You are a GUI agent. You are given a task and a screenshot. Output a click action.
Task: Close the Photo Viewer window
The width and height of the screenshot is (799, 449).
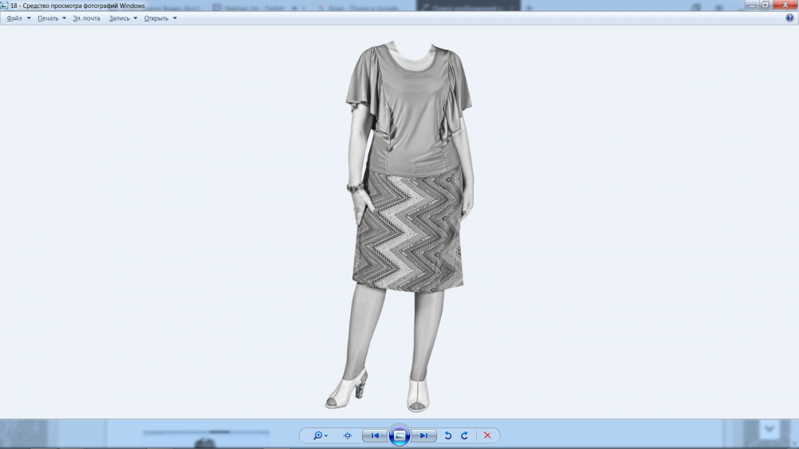tap(785, 5)
